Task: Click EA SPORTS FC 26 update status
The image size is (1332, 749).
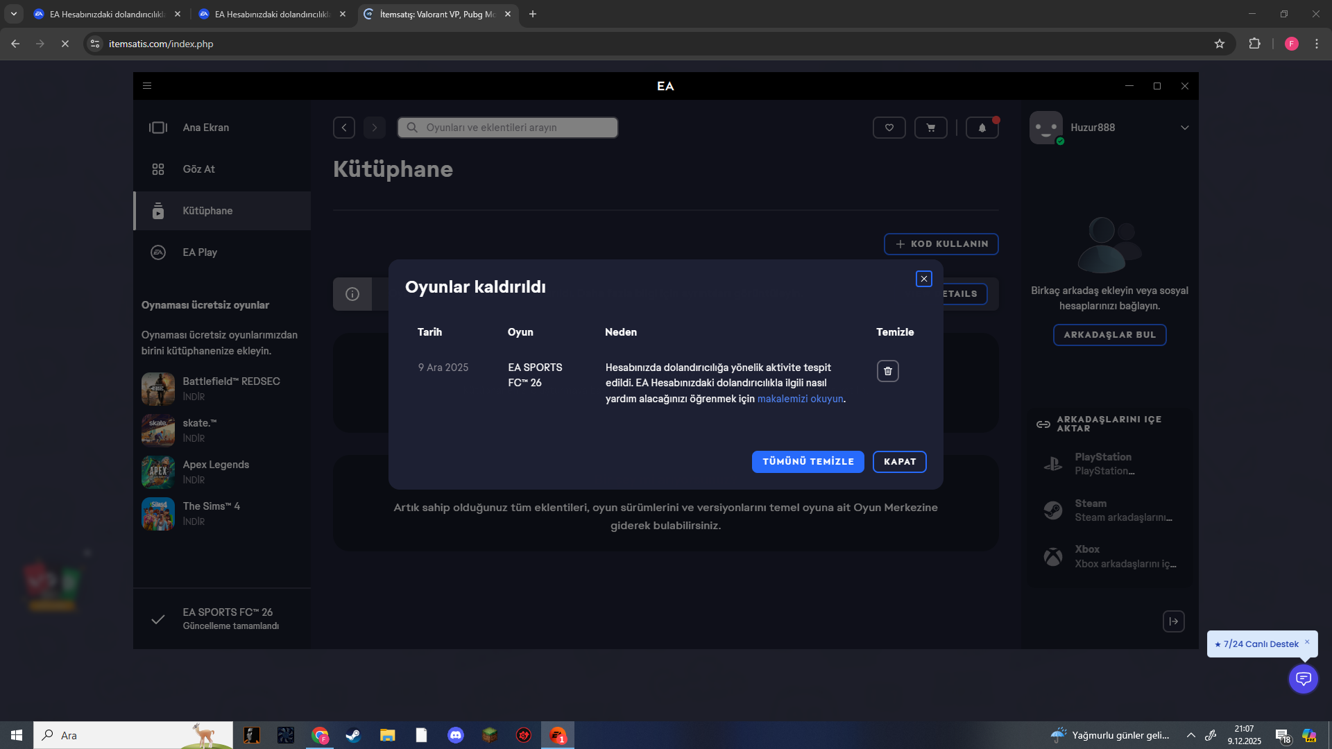Action: 222,619
